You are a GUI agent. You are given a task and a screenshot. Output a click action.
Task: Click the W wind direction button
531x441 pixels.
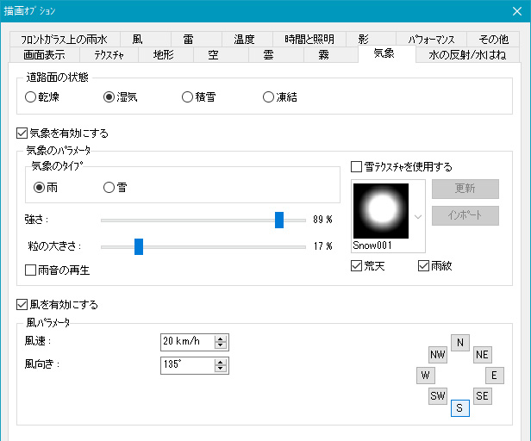click(425, 376)
